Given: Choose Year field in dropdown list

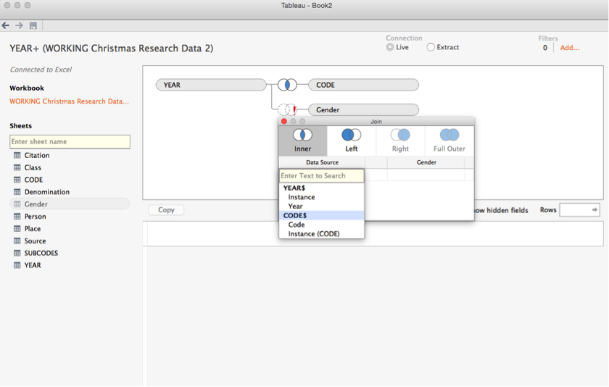Looking at the screenshot, I should point(322,206).
